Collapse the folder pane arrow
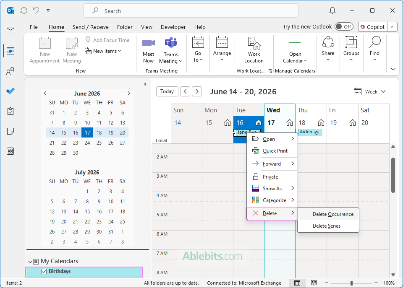This screenshot has height=288, width=403. tap(145, 84)
